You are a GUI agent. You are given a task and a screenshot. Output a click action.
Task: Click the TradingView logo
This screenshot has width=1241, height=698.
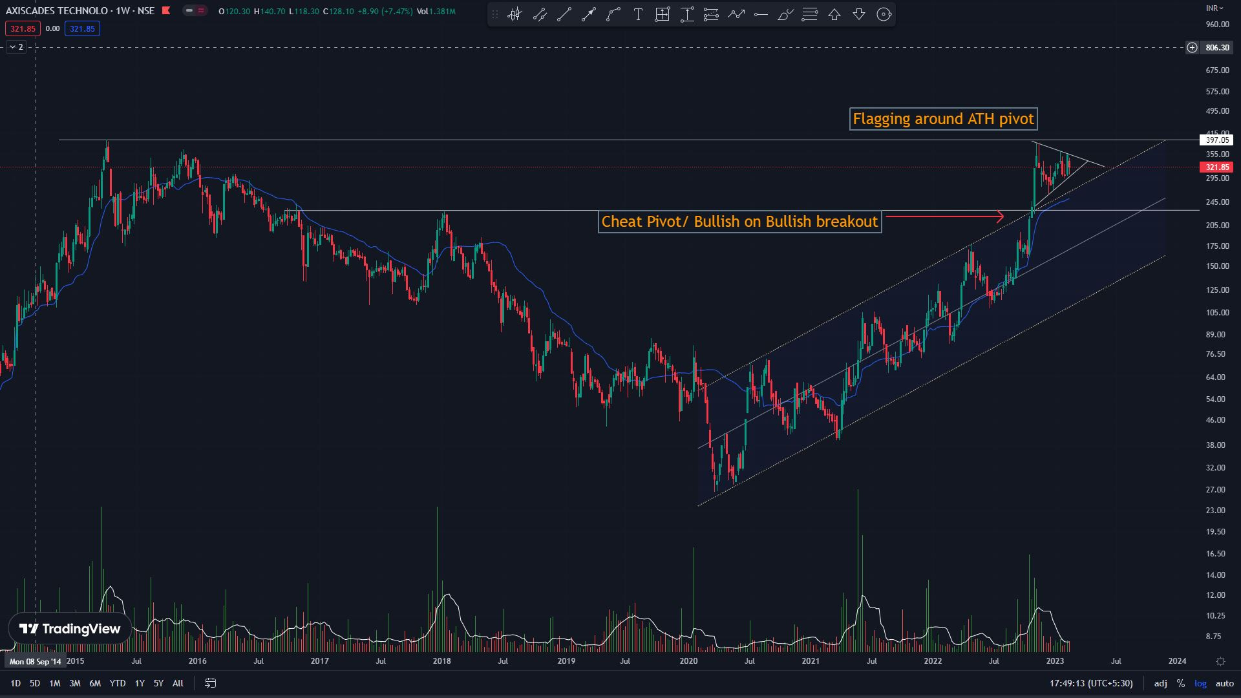[70, 629]
